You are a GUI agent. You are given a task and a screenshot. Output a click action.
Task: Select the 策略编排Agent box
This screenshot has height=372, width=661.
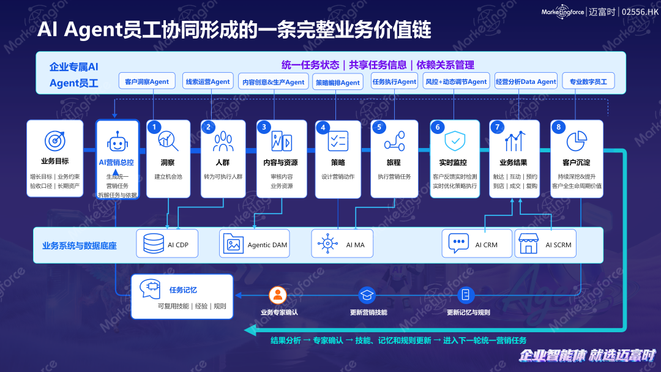point(338,82)
